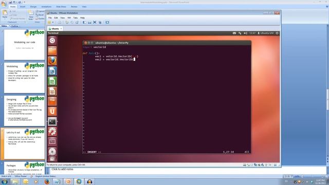Click the Windows Start button
The height and width of the screenshot is (185, 329).
(4, 181)
